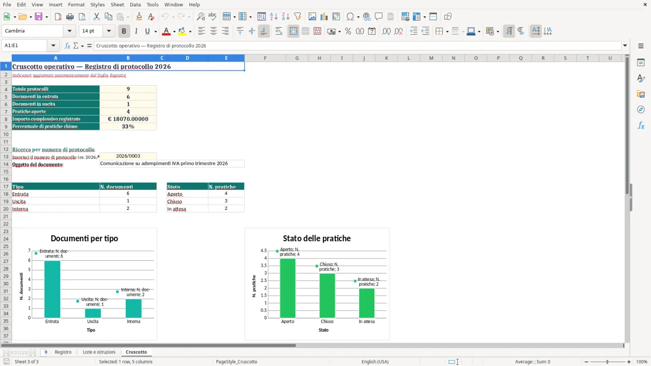Screen dimensions: 651x366
Task: Click the zoom slider handle
Action: pyautogui.click(x=608, y=362)
